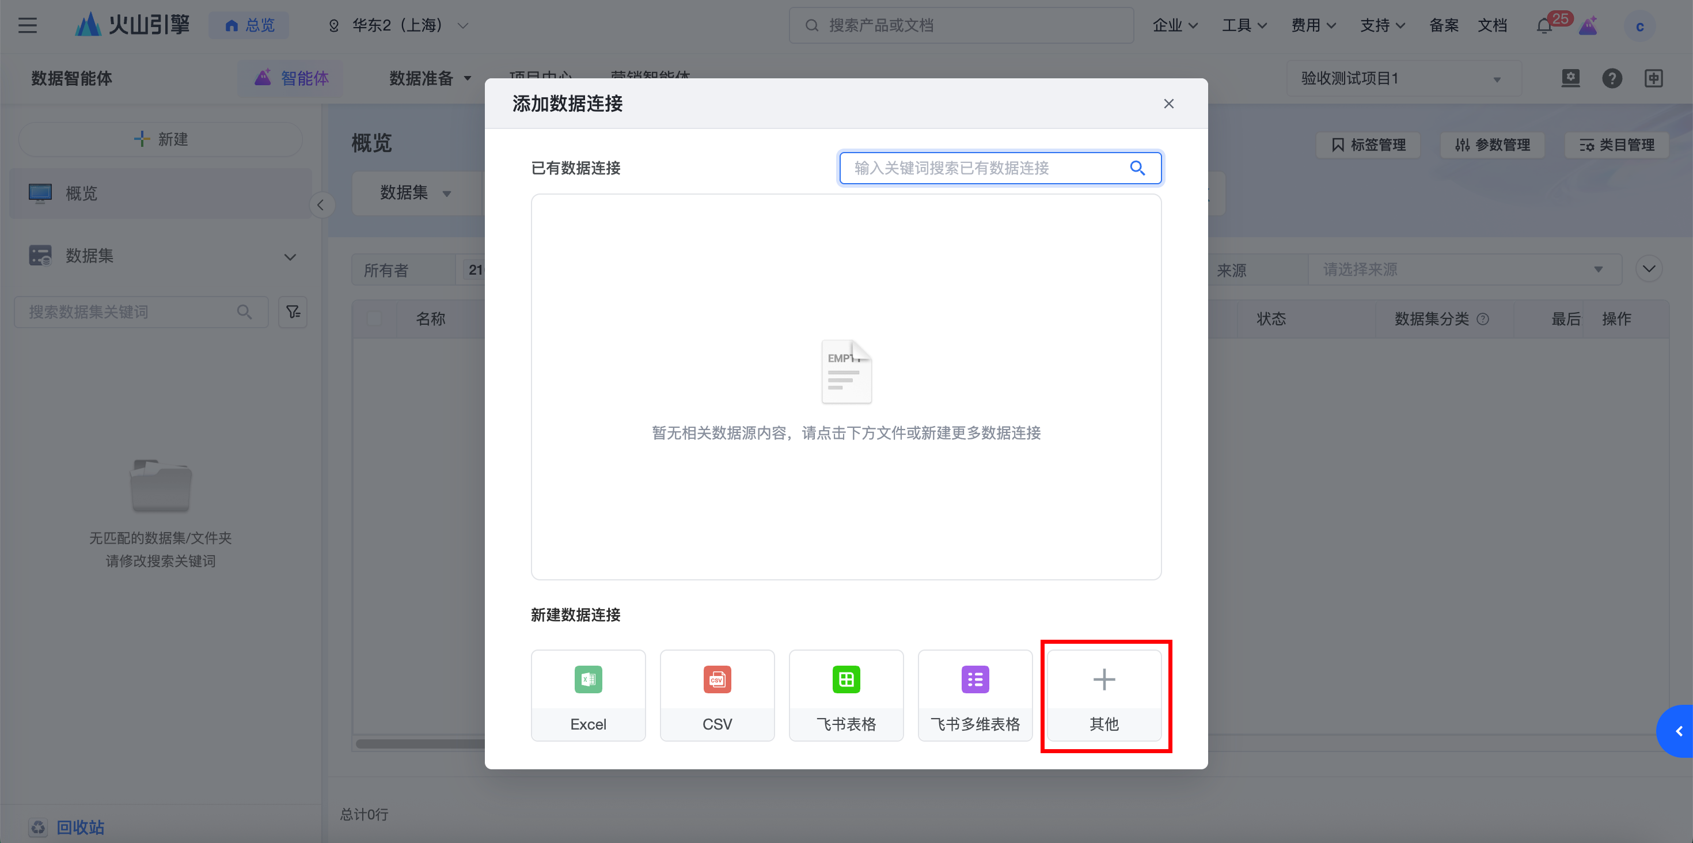1693x843 pixels.
Task: Expand the 数据集 sidebar section
Action: (290, 256)
